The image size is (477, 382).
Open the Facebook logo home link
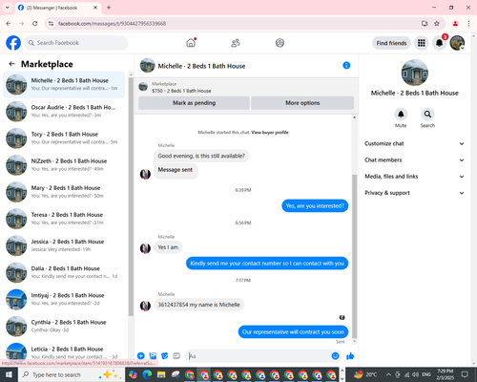click(x=13, y=43)
